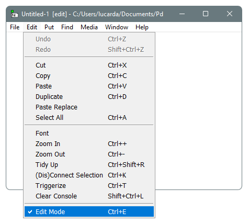The width and height of the screenshot is (249, 223).
Task: Open the Help menu
Action: click(142, 27)
